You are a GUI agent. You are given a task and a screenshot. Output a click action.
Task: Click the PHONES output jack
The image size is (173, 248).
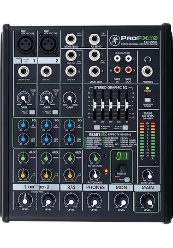tap(147, 71)
